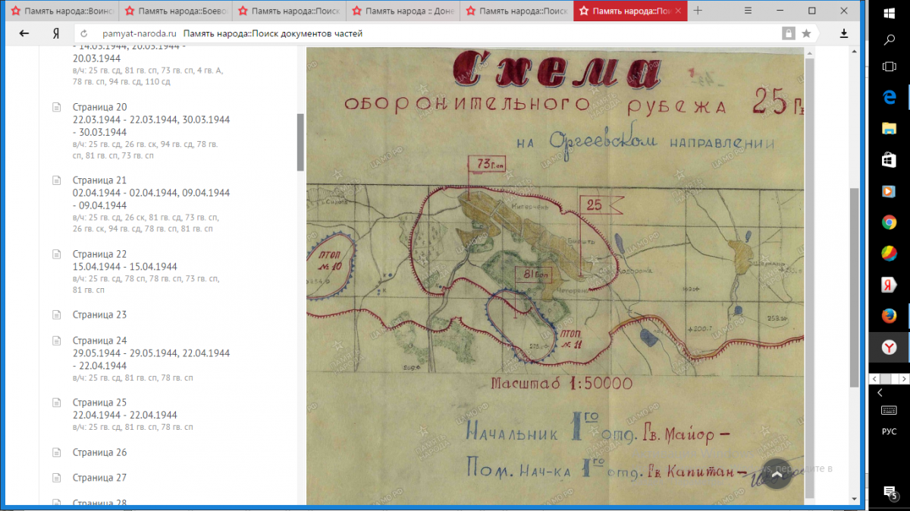Click the document icon beside Страница 20
Viewport: 910px width, 511px height.
[56, 107]
